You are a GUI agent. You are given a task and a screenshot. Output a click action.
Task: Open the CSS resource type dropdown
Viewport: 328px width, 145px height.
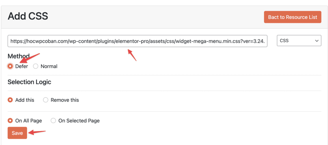pos(299,41)
